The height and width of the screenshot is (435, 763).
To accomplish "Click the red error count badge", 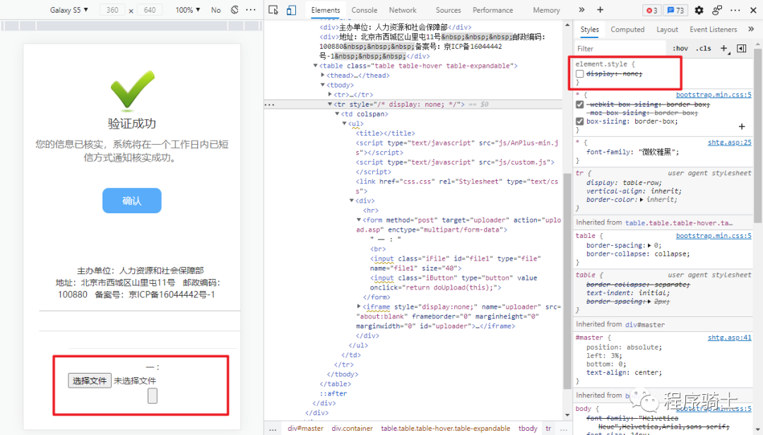I will pyautogui.click(x=651, y=10).
